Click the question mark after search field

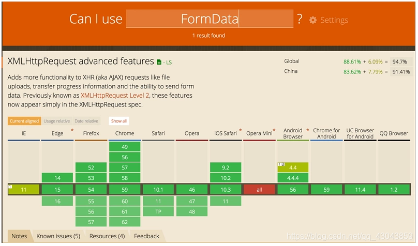tap(300, 19)
